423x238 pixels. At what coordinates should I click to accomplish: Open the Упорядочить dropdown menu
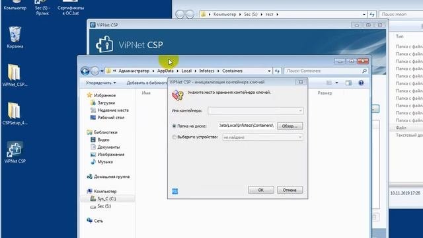click(101, 83)
